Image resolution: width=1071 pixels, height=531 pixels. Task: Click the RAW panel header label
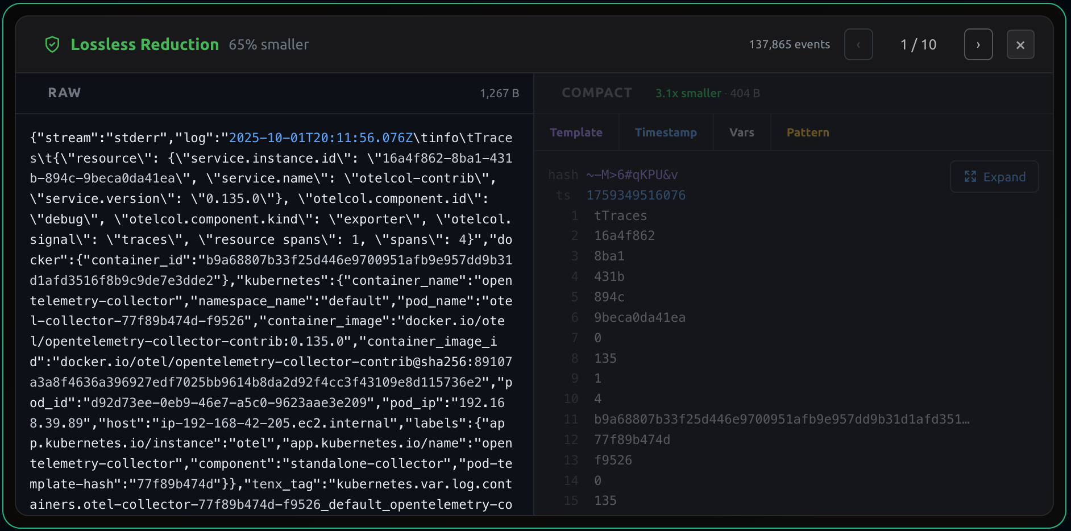64,93
